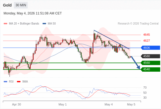Click the May 4 date axis label

pos(109,104)
